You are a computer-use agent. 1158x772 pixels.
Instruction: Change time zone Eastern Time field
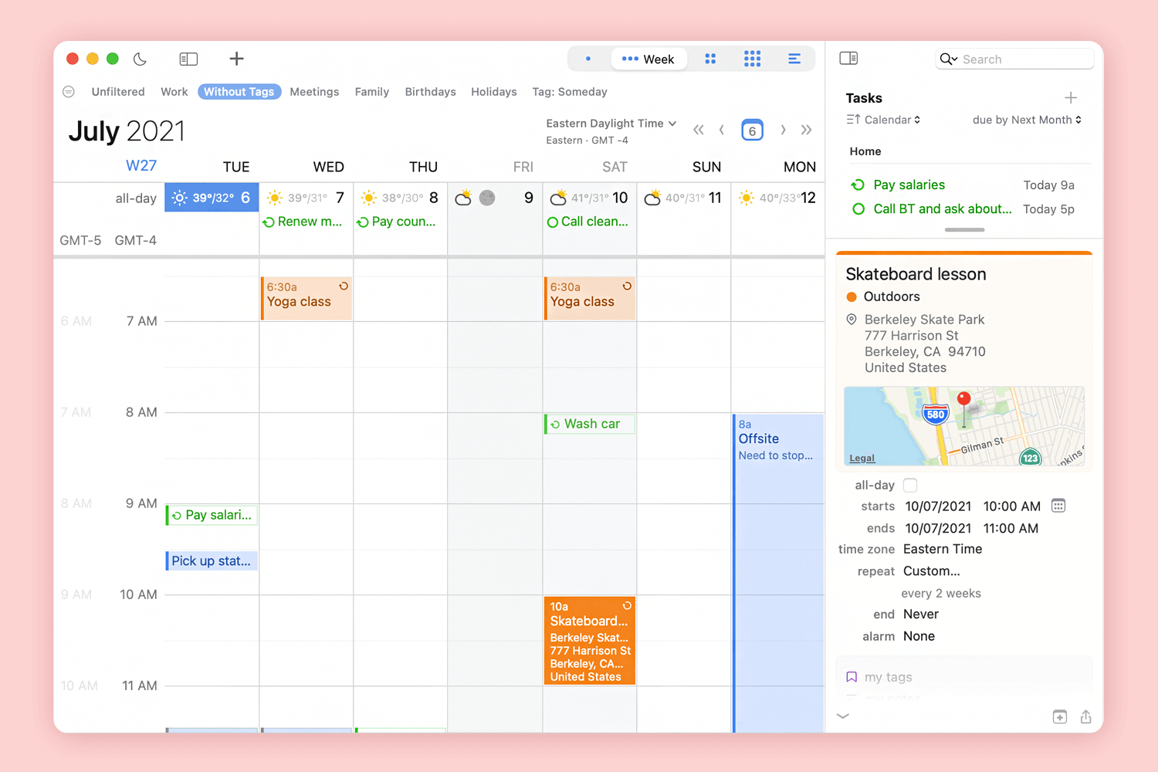[x=943, y=549]
